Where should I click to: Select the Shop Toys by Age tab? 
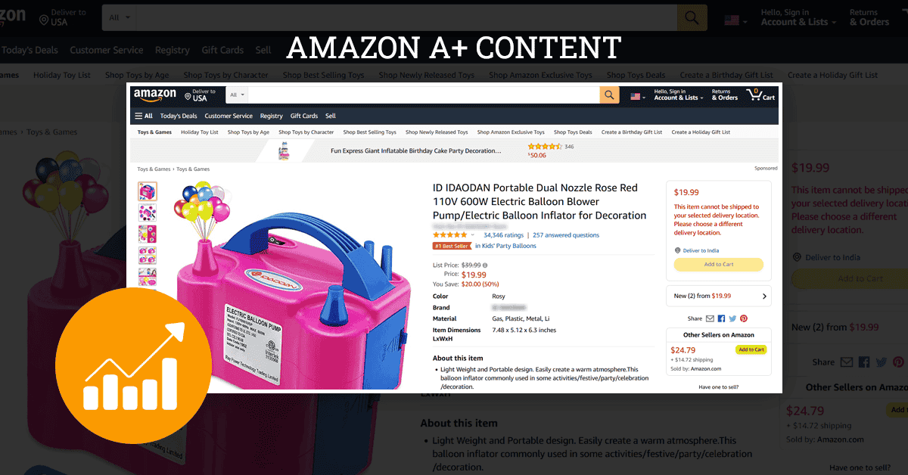coord(248,132)
